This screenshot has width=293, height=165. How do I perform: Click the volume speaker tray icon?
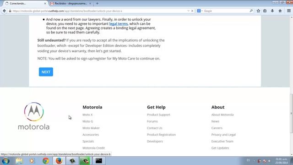270,161
